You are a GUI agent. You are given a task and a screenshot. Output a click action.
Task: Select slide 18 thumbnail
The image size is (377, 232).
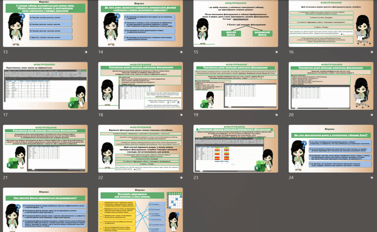click(x=140, y=86)
